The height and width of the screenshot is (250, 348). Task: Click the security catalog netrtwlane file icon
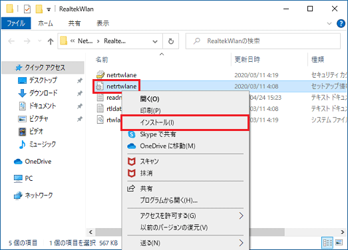(x=100, y=74)
